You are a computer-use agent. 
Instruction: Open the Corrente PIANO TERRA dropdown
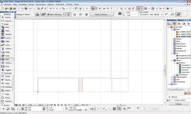[151, 15]
